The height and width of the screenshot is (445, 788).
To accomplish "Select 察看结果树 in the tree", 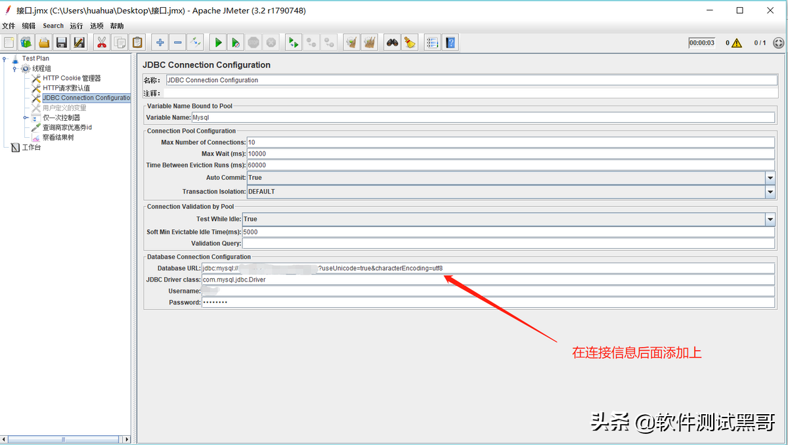I will [58, 137].
